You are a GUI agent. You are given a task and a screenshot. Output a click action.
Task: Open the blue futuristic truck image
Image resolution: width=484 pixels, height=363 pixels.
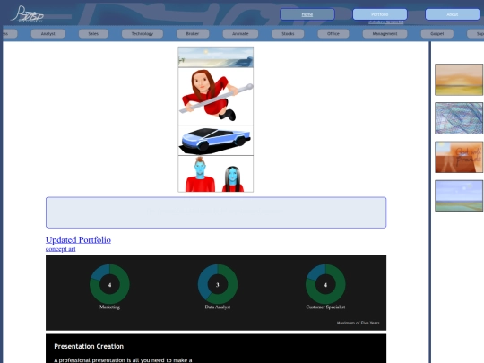point(216,140)
